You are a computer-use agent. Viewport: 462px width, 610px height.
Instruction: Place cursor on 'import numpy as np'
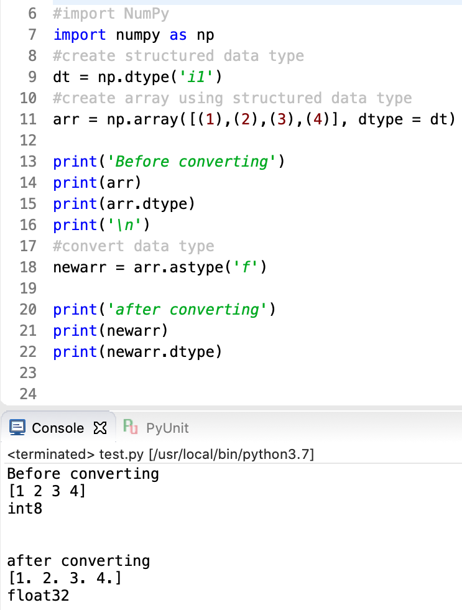pyautogui.click(x=133, y=35)
